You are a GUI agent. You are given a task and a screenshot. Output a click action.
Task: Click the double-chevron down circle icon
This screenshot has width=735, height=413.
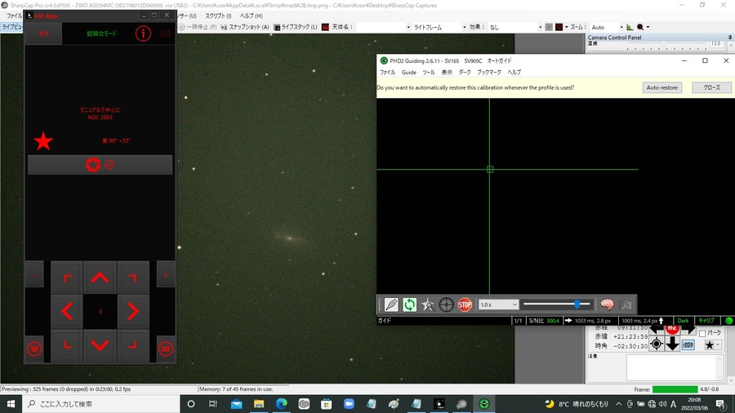tap(34, 349)
